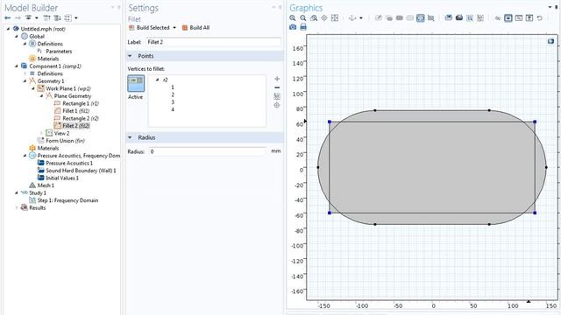The height and width of the screenshot is (315, 561).
Task: Expand the Results node
Action: coord(17,208)
